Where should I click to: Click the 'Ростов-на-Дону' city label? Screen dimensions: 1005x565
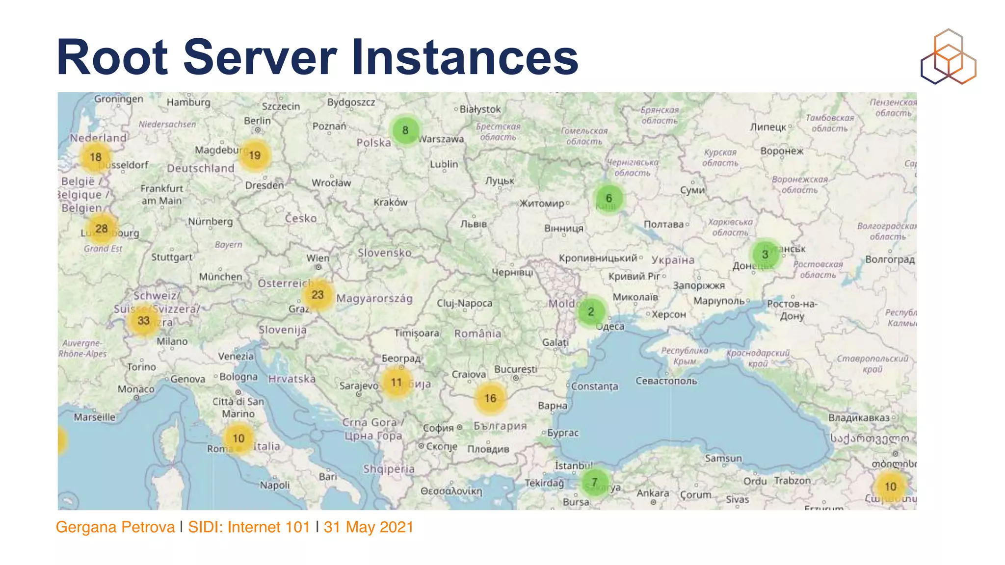tap(792, 310)
